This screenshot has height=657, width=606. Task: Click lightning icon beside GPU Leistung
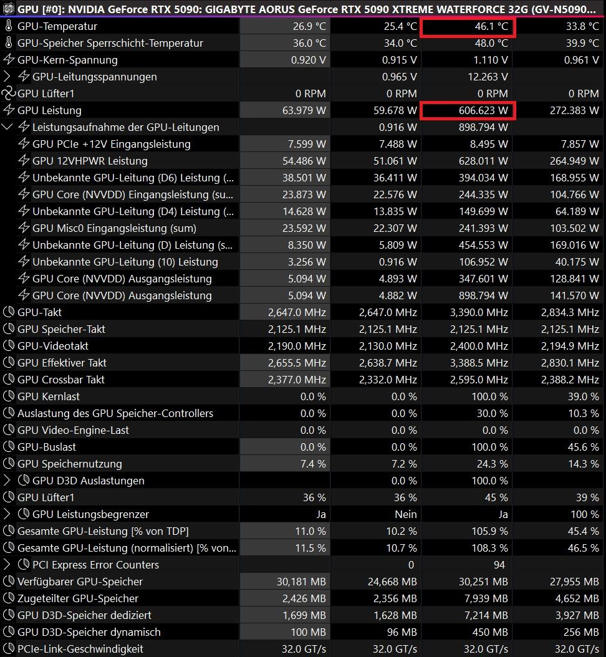[8, 110]
